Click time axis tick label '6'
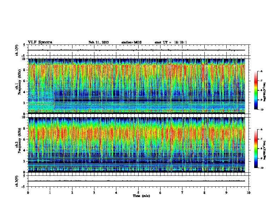The width and height of the screenshot is (280, 216). click(161, 193)
